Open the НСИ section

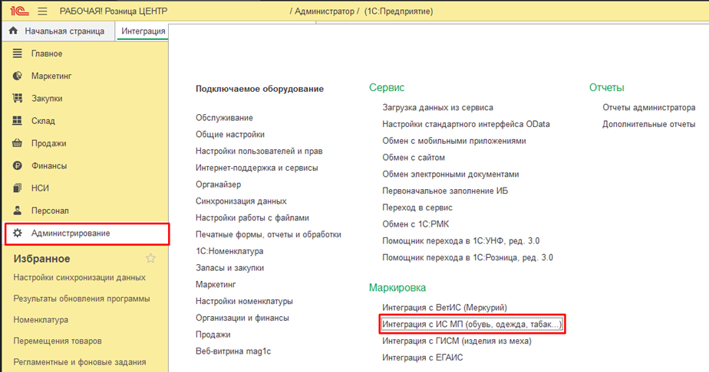pyautogui.click(x=40, y=188)
